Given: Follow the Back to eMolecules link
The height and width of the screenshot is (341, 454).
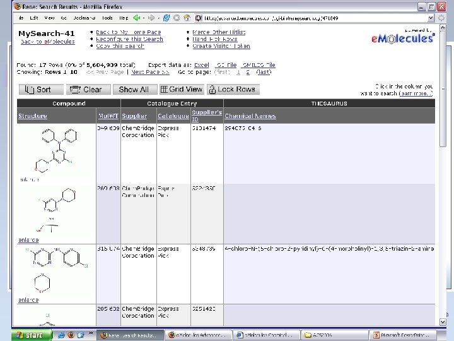Looking at the screenshot, I should coord(48,42).
